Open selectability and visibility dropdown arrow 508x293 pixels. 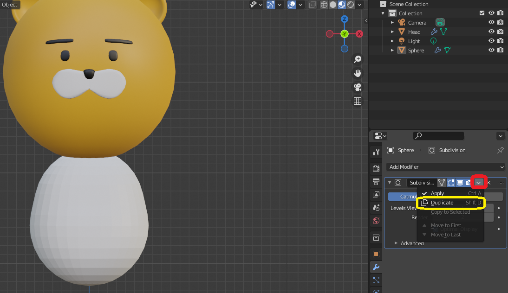261,5
